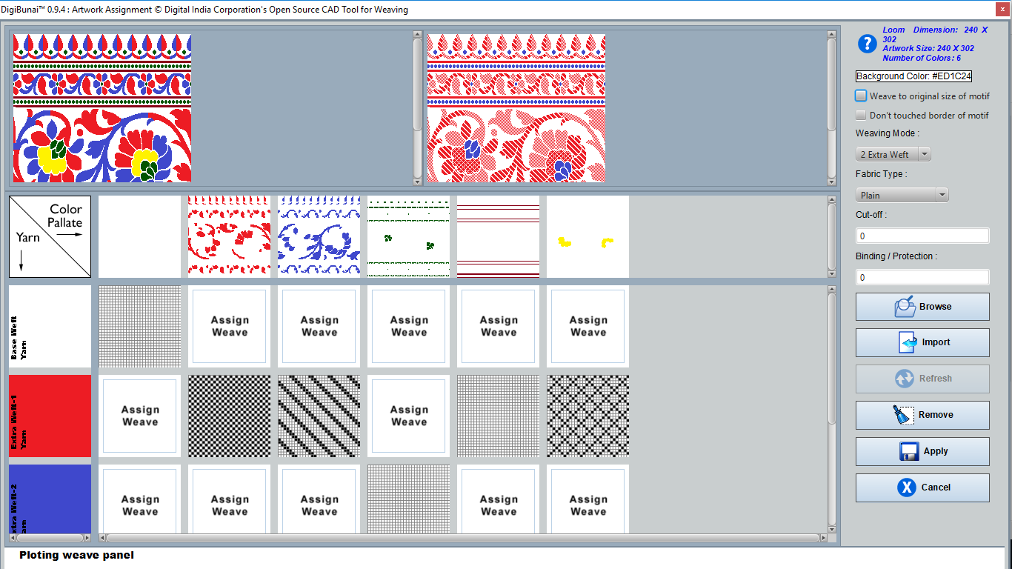The width and height of the screenshot is (1012, 569).
Task: Click the red floral motif color palette thumbnail
Action: pyautogui.click(x=230, y=236)
